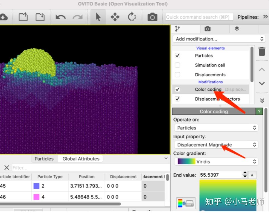271x213 pixels.
Task: Disable the Color coding modifier checkbox
Action: point(177,89)
